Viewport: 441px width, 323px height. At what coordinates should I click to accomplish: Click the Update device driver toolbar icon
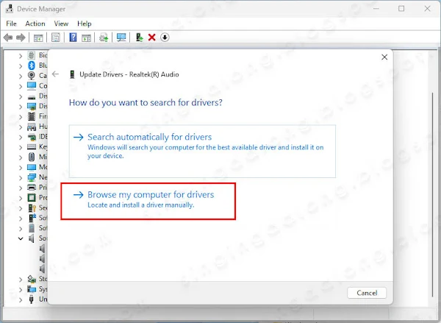(139, 38)
